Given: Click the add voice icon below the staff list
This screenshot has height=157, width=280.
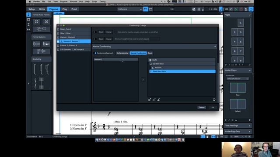Looking at the screenshot, I should pos(154,100).
